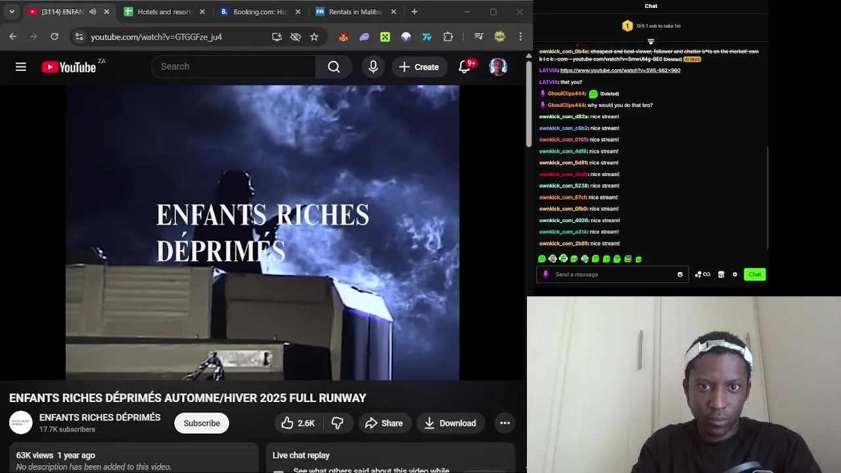Click the green Chat send button
This screenshot has height=473, width=841.
755,275
